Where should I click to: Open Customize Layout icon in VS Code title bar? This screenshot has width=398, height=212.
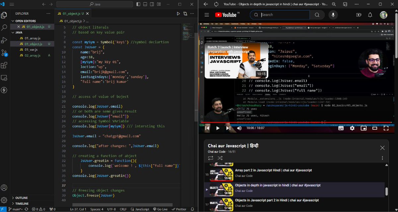pyautogui.click(x=159, y=4)
